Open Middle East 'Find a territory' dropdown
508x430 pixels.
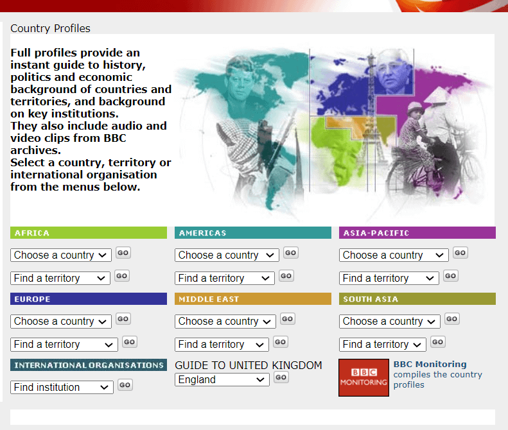[221, 345]
